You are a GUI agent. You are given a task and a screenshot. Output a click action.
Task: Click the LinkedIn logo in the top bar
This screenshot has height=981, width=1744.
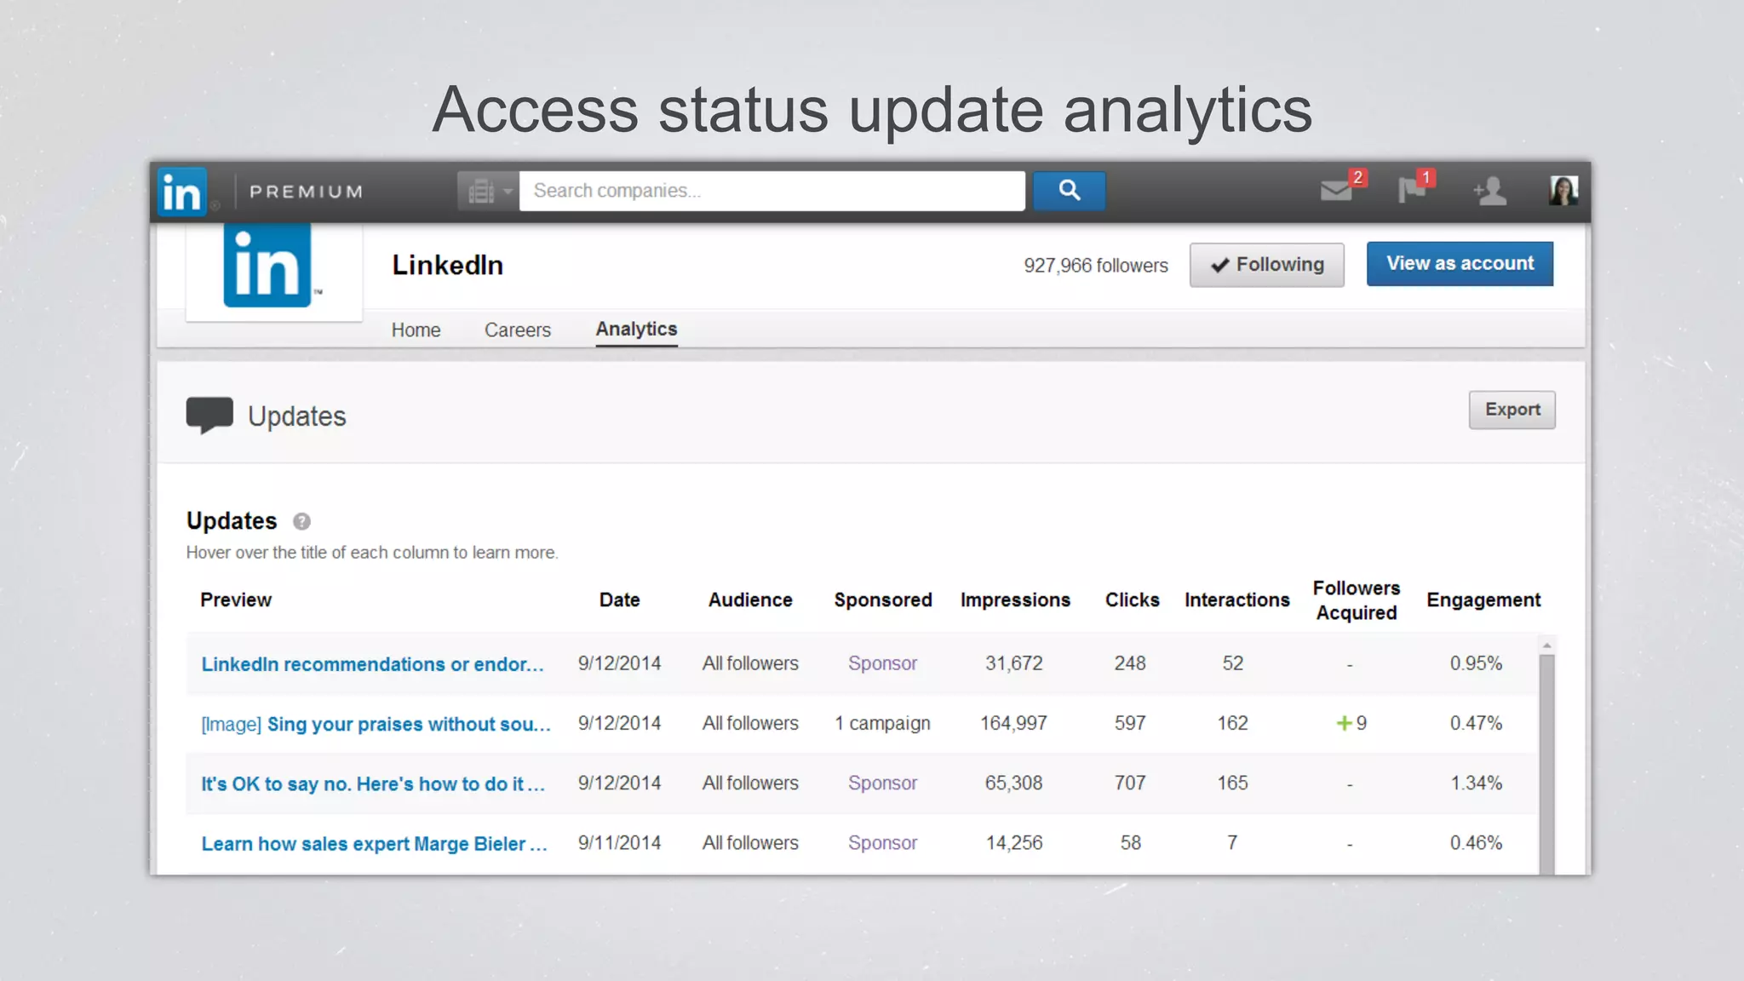(x=181, y=192)
